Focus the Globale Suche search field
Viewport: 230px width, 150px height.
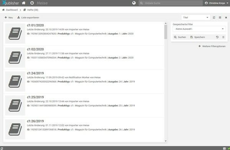click(171, 3)
